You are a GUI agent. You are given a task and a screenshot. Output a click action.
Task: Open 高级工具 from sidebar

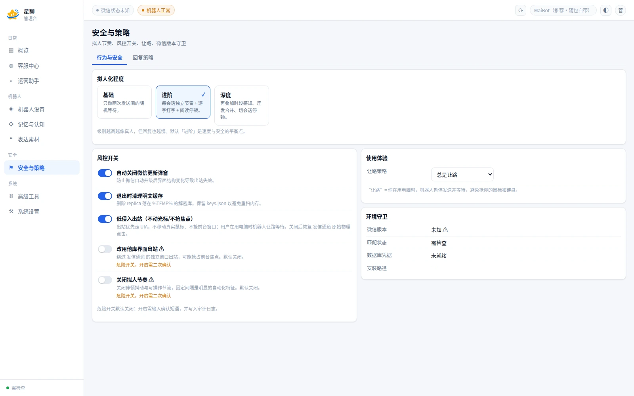42,196
